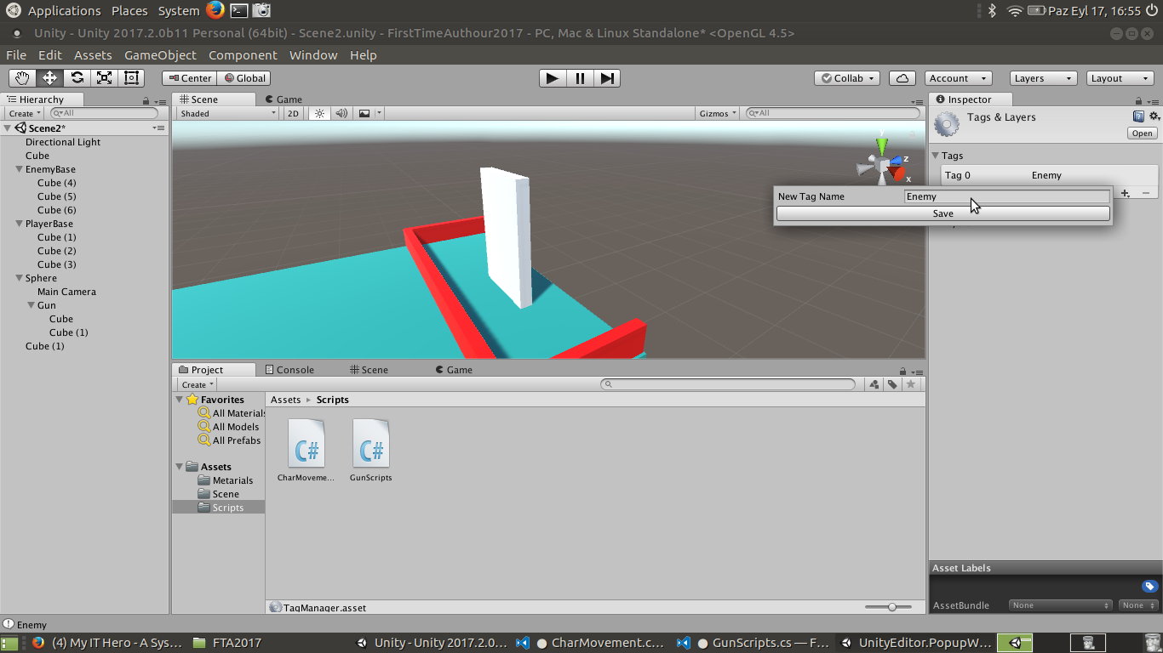Open the Layout dropdown
This screenshot has width=1163, height=653.
coord(1120,78)
